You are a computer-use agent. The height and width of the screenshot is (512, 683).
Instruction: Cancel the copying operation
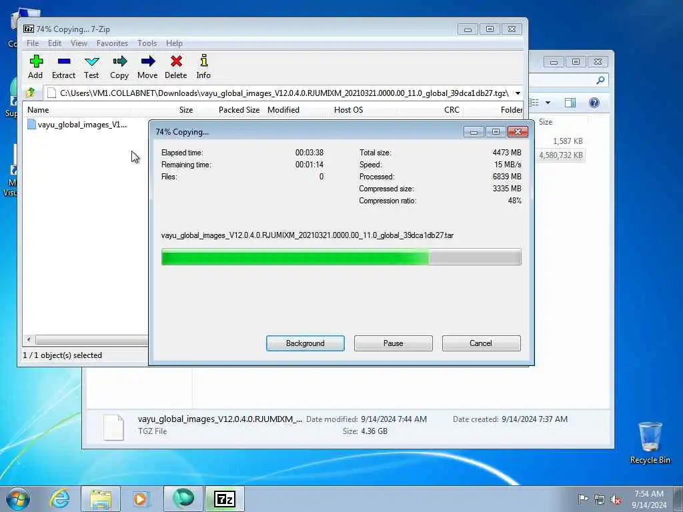pos(481,343)
